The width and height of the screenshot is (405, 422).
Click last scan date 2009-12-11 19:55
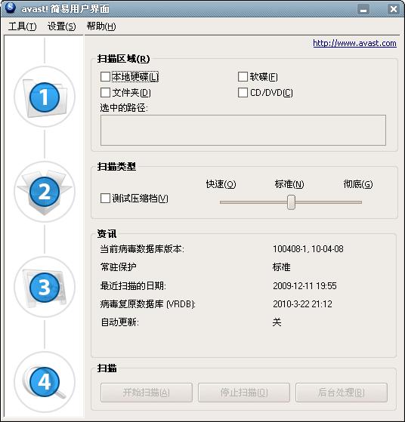click(x=305, y=286)
